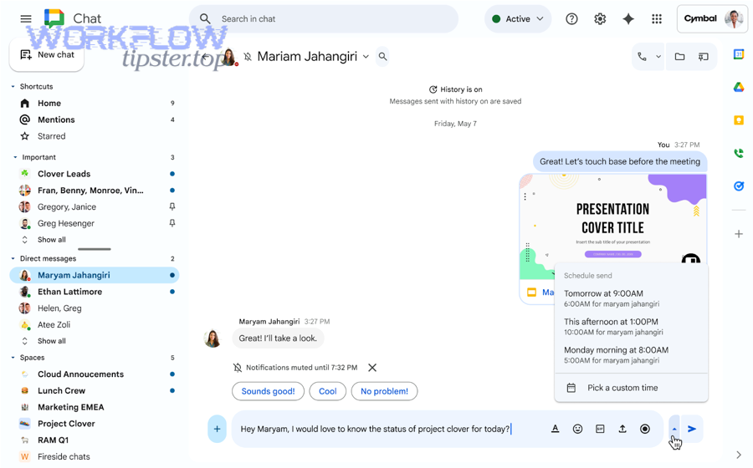Collapse the Spaces section
The image size is (753, 468).
coord(14,358)
